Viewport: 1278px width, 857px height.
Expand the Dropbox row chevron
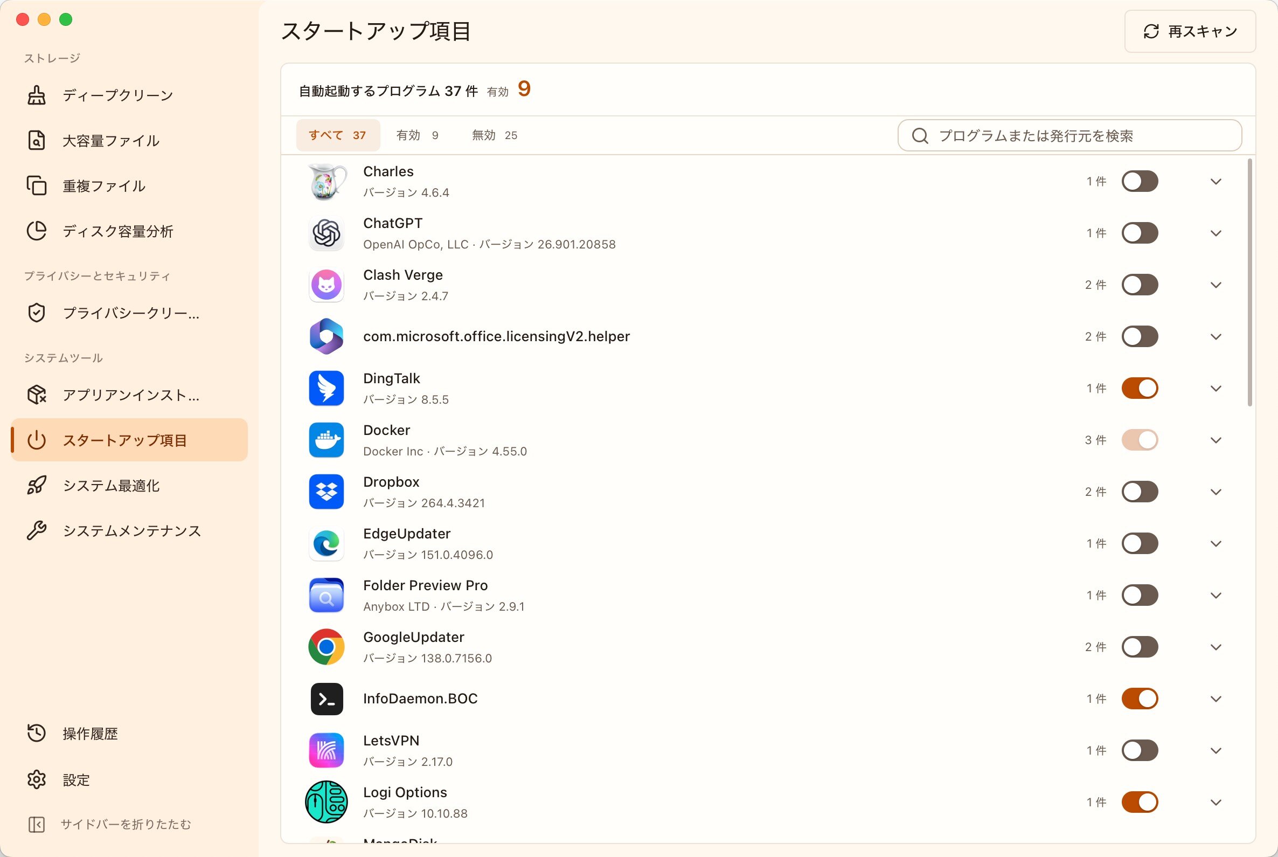pos(1216,493)
